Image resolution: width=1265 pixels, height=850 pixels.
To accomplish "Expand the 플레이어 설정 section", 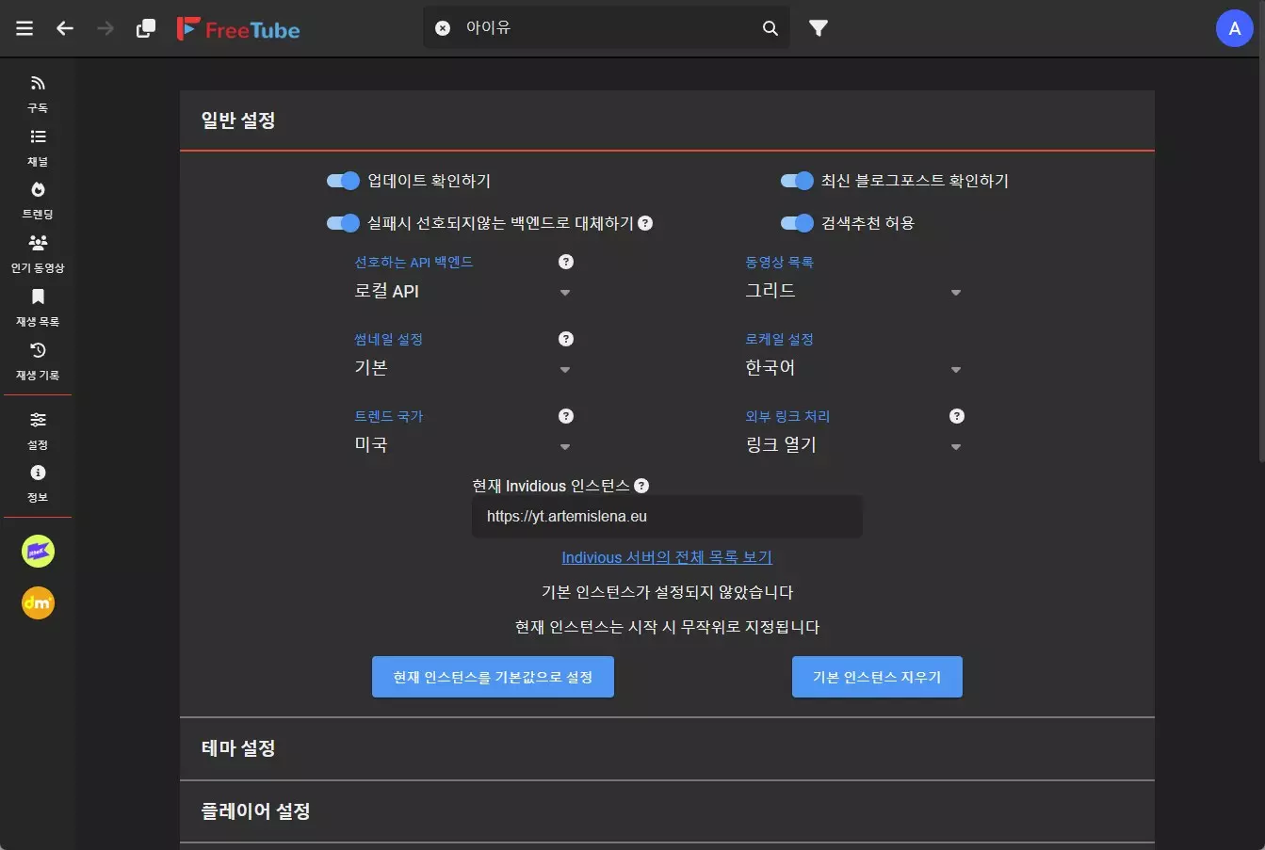I will pos(667,811).
